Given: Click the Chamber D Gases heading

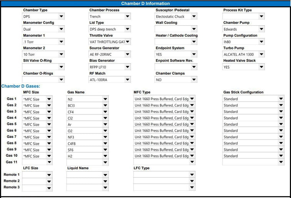Looking at the screenshot, I should pyautogui.click(x=21, y=86).
